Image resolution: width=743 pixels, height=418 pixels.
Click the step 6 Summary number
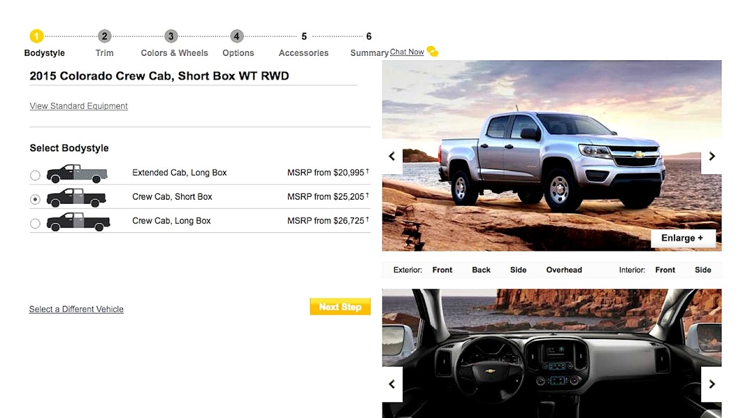click(x=369, y=37)
